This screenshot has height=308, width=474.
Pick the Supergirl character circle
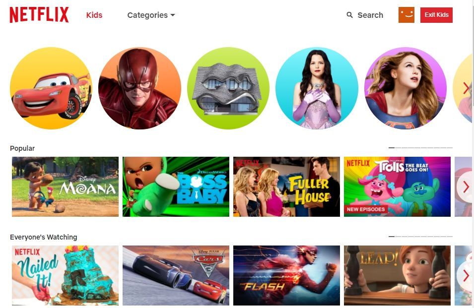click(406, 88)
